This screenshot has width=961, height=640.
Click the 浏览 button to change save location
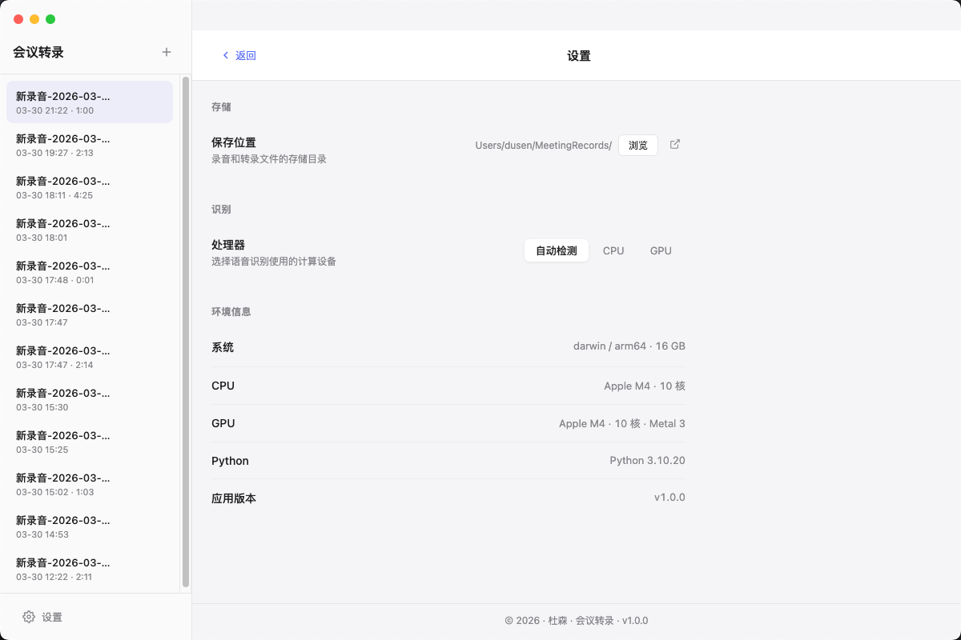(638, 145)
